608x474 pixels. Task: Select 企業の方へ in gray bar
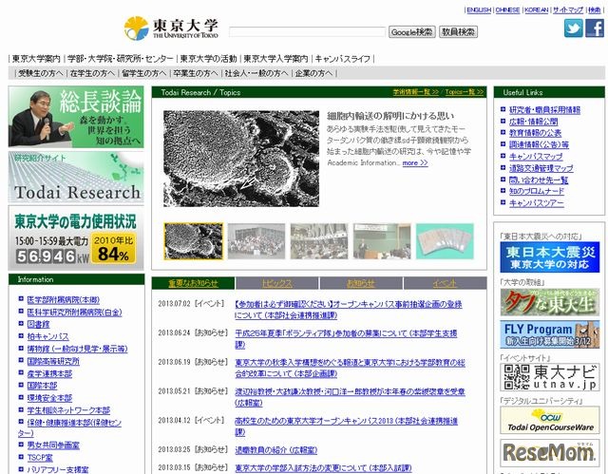[x=313, y=73]
